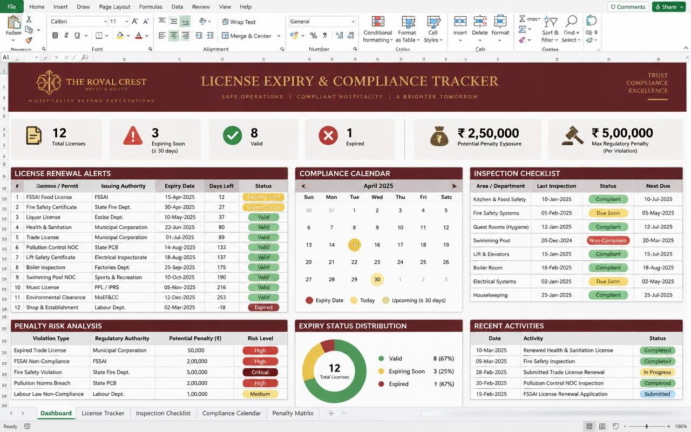
Task: Click the Paste clipboard icon
Action: (x=13, y=23)
